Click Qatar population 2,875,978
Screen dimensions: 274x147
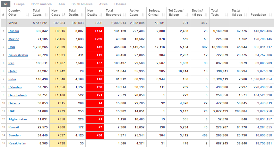coord(265,71)
